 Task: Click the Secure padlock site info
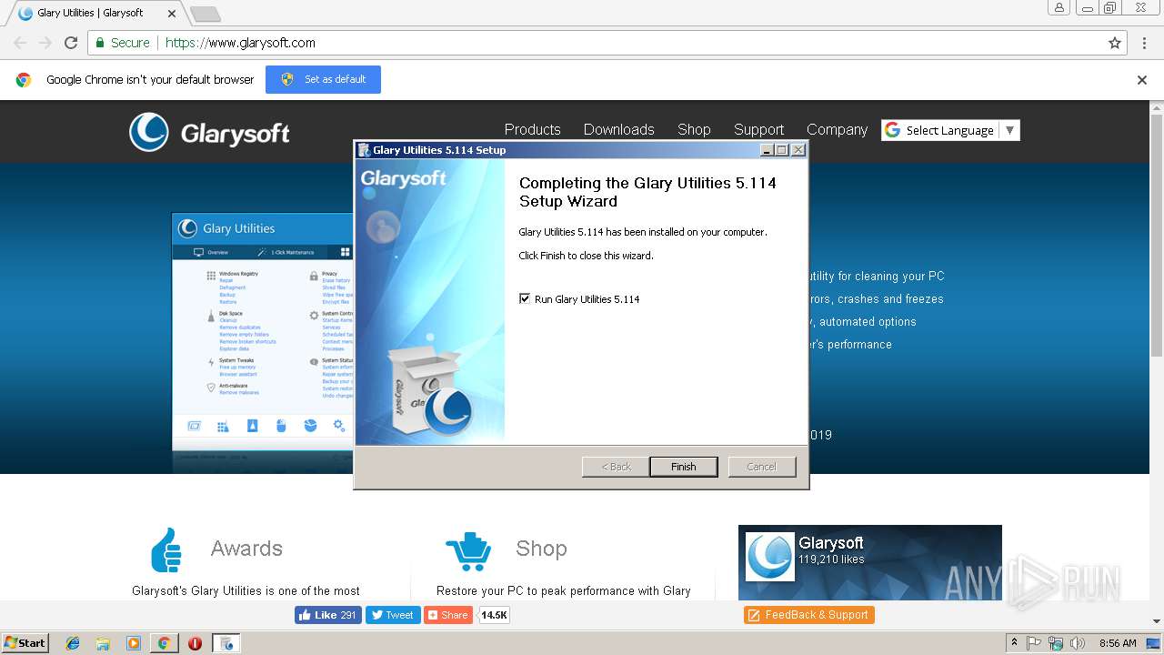123,43
